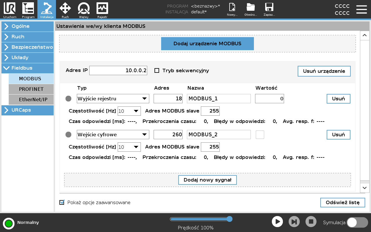Click the Prędkość speed slider handle

click(x=230, y=219)
